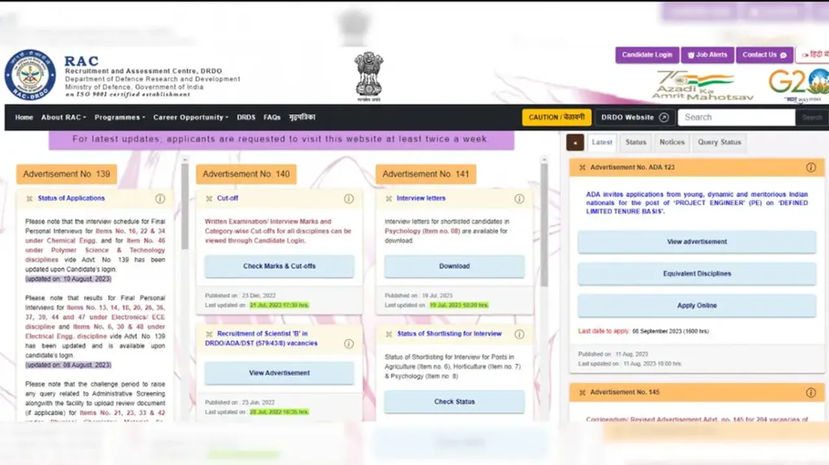The image size is (829, 465).
Task: Click info icon on Interview letters card
Action: 519,199
